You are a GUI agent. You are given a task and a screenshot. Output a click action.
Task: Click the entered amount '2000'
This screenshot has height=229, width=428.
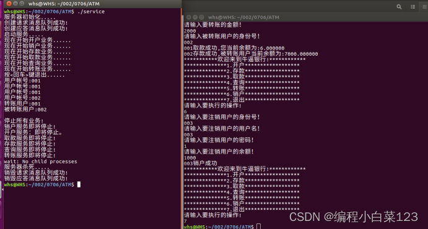pyautogui.click(x=190, y=31)
